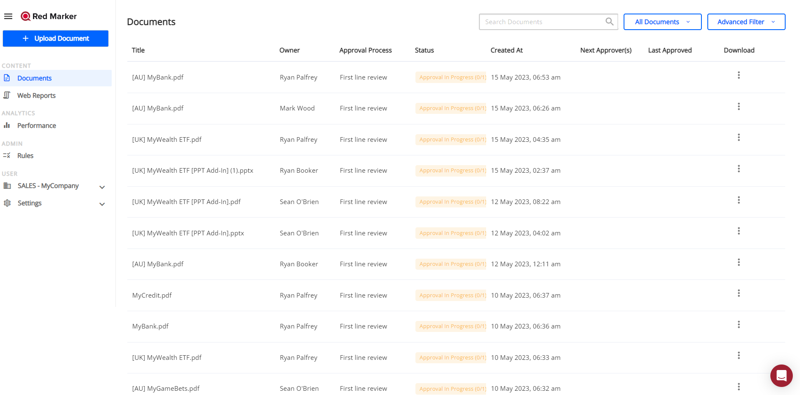Expand the Settings section
The image size is (800, 395).
click(102, 204)
